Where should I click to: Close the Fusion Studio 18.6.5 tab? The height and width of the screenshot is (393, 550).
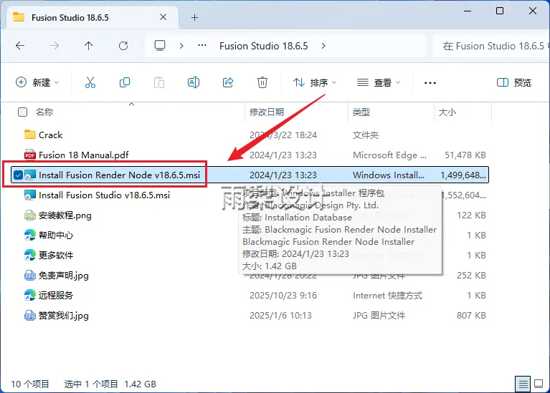[163, 17]
